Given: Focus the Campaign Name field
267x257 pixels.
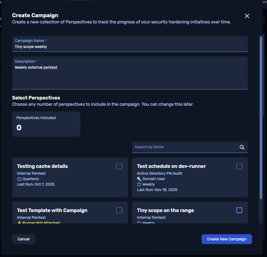Looking at the screenshot, I should point(130,47).
